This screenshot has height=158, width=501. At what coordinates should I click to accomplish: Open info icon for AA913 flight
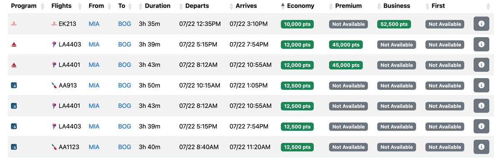point(481,85)
